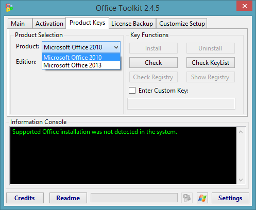256x210 pixels.
Task: Collapse the Product dropdown via its arrow
Action: click(116, 47)
